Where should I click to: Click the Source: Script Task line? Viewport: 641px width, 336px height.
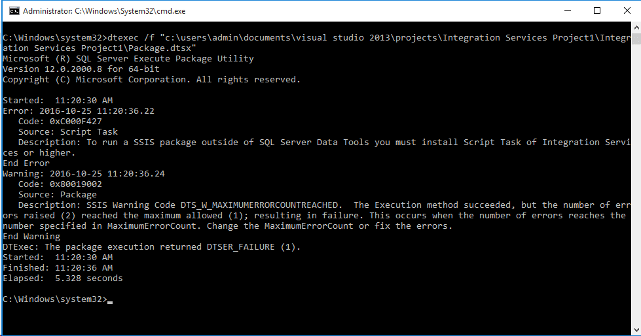68,132
